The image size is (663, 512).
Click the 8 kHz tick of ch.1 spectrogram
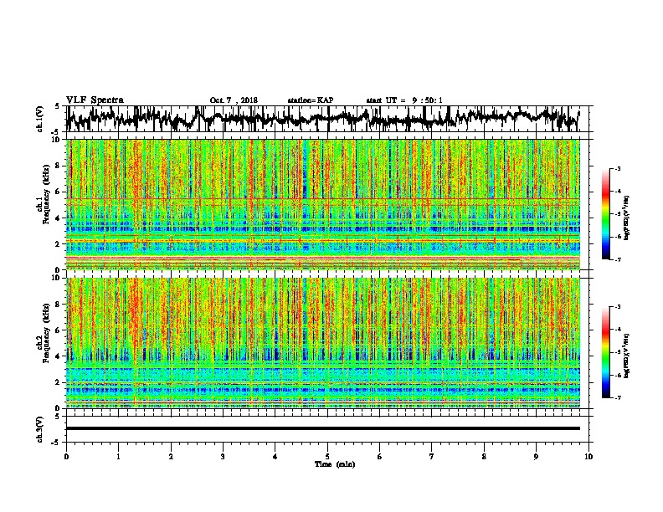point(59,166)
